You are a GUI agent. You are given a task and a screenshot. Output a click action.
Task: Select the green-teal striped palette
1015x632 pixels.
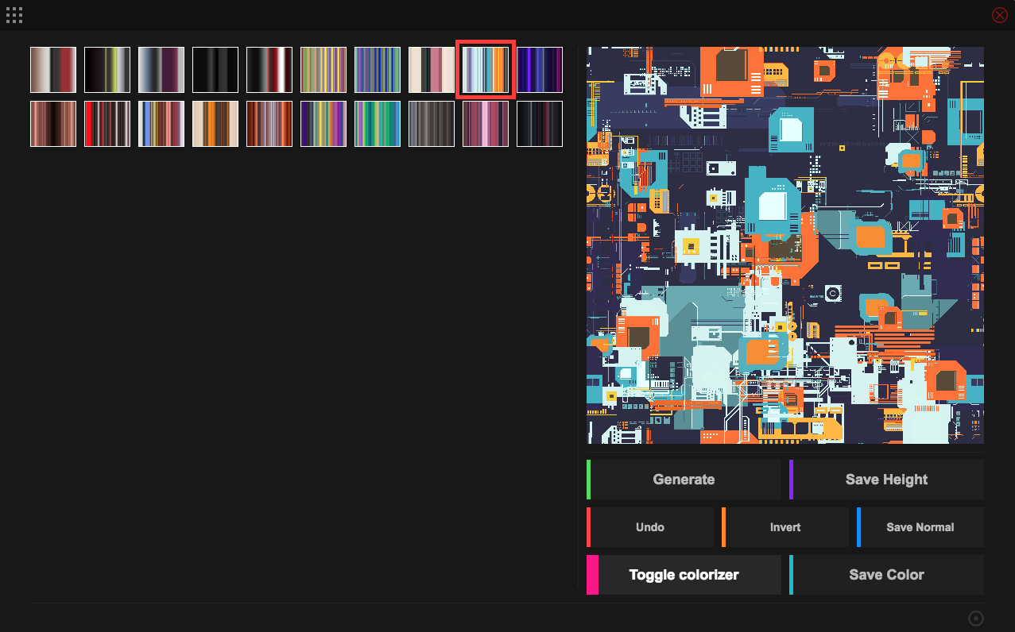tap(378, 124)
